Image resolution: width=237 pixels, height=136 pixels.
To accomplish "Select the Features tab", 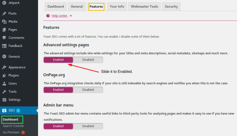I will pos(96,7).
